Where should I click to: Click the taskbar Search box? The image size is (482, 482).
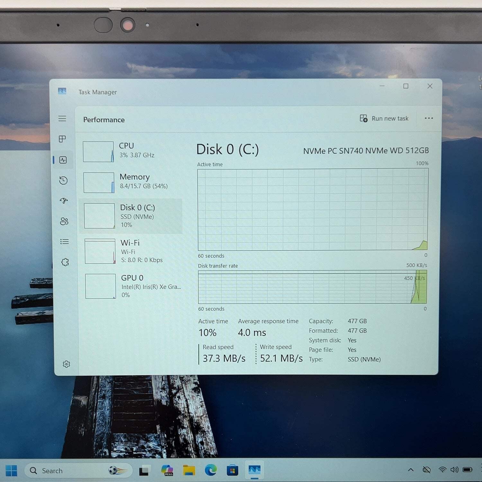point(78,471)
